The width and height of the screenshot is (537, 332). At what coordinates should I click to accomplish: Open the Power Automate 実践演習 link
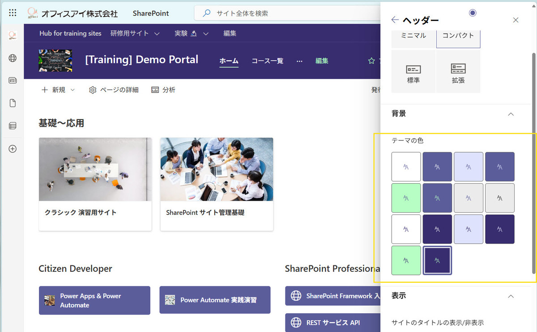(215, 300)
